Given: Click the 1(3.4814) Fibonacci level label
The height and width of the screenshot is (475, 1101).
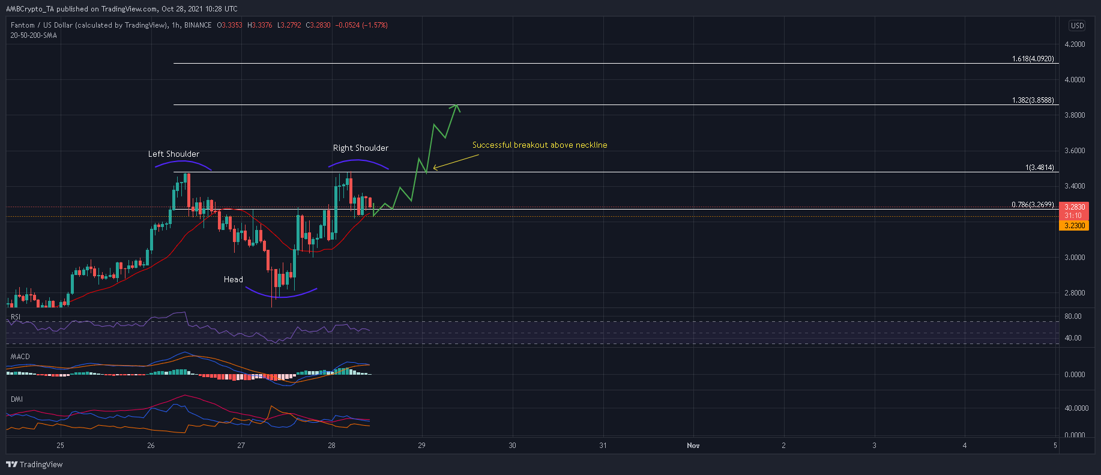Looking at the screenshot, I should (x=1040, y=168).
